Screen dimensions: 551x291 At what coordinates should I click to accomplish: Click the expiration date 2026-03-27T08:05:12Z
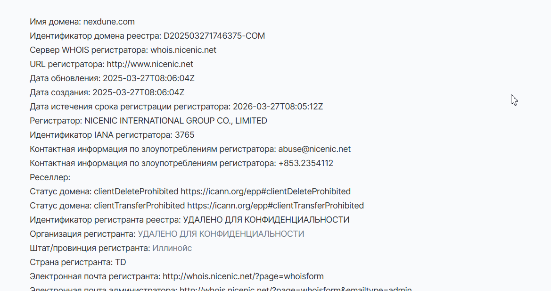coord(278,107)
